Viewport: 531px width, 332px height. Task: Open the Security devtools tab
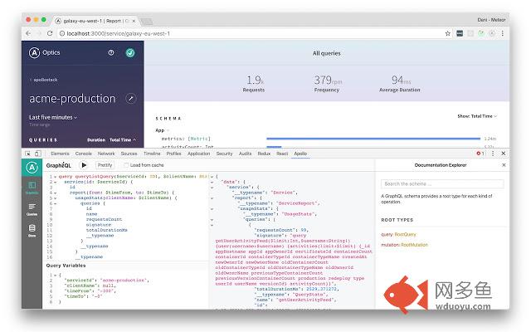coord(224,154)
